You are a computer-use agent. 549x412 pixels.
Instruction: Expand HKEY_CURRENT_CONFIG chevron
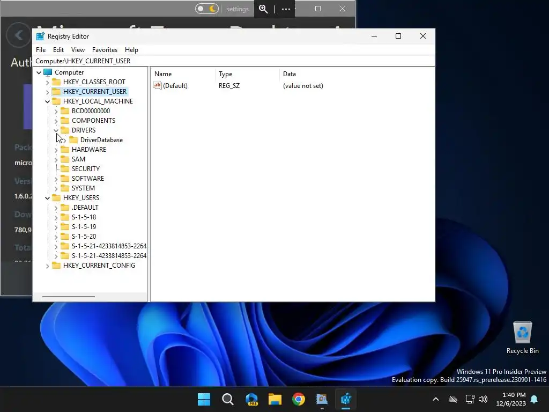point(48,266)
